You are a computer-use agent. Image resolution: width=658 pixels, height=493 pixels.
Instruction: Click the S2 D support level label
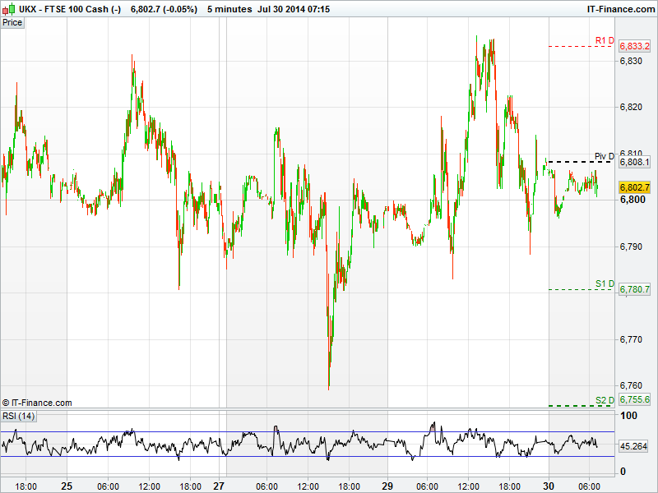click(x=605, y=400)
